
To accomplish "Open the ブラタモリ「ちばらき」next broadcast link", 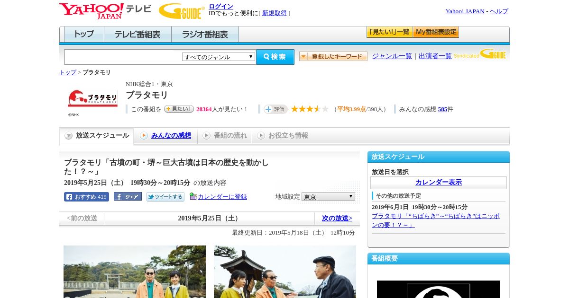I will pyautogui.click(x=436, y=220).
